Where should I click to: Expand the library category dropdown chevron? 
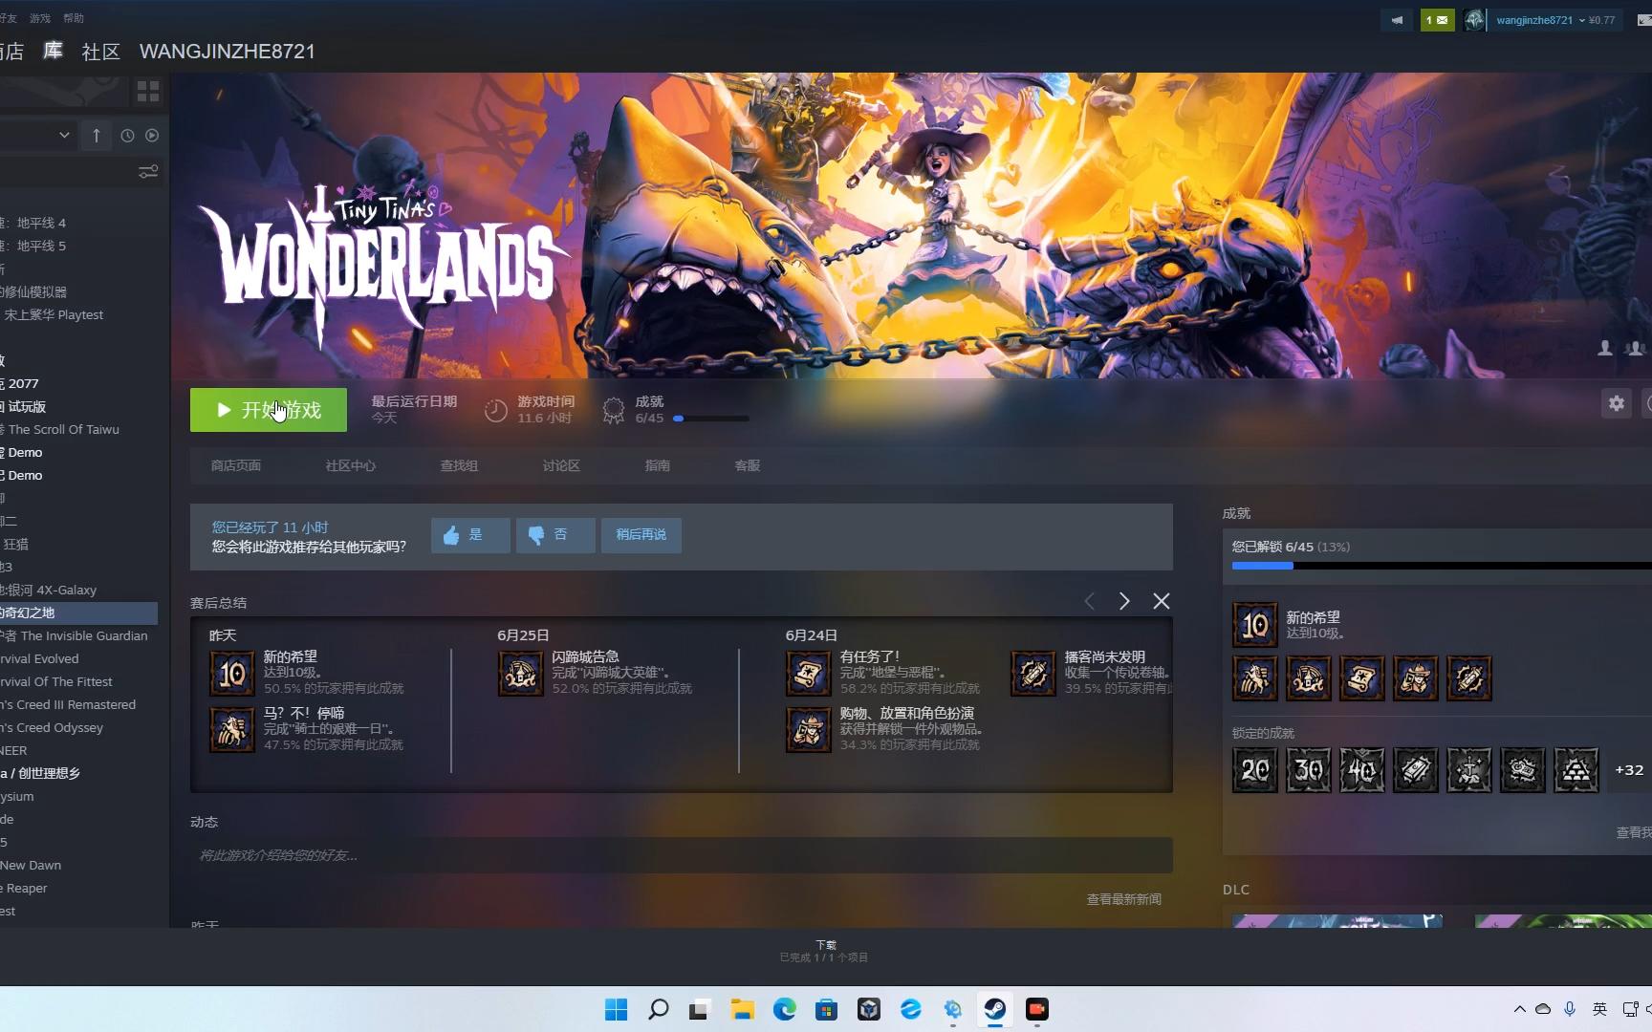(x=64, y=136)
